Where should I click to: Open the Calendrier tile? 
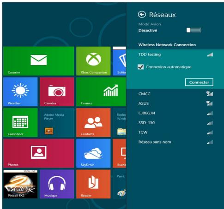pyautogui.click(x=20, y=123)
